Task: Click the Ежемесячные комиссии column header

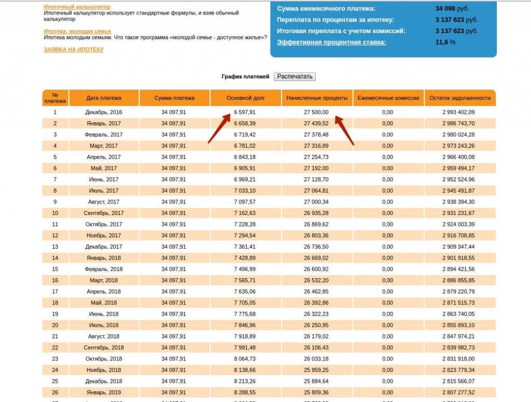Action: (388, 98)
